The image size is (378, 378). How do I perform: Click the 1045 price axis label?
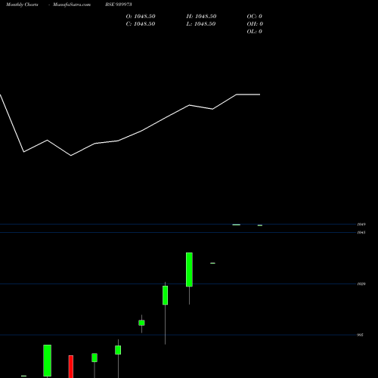(361, 232)
